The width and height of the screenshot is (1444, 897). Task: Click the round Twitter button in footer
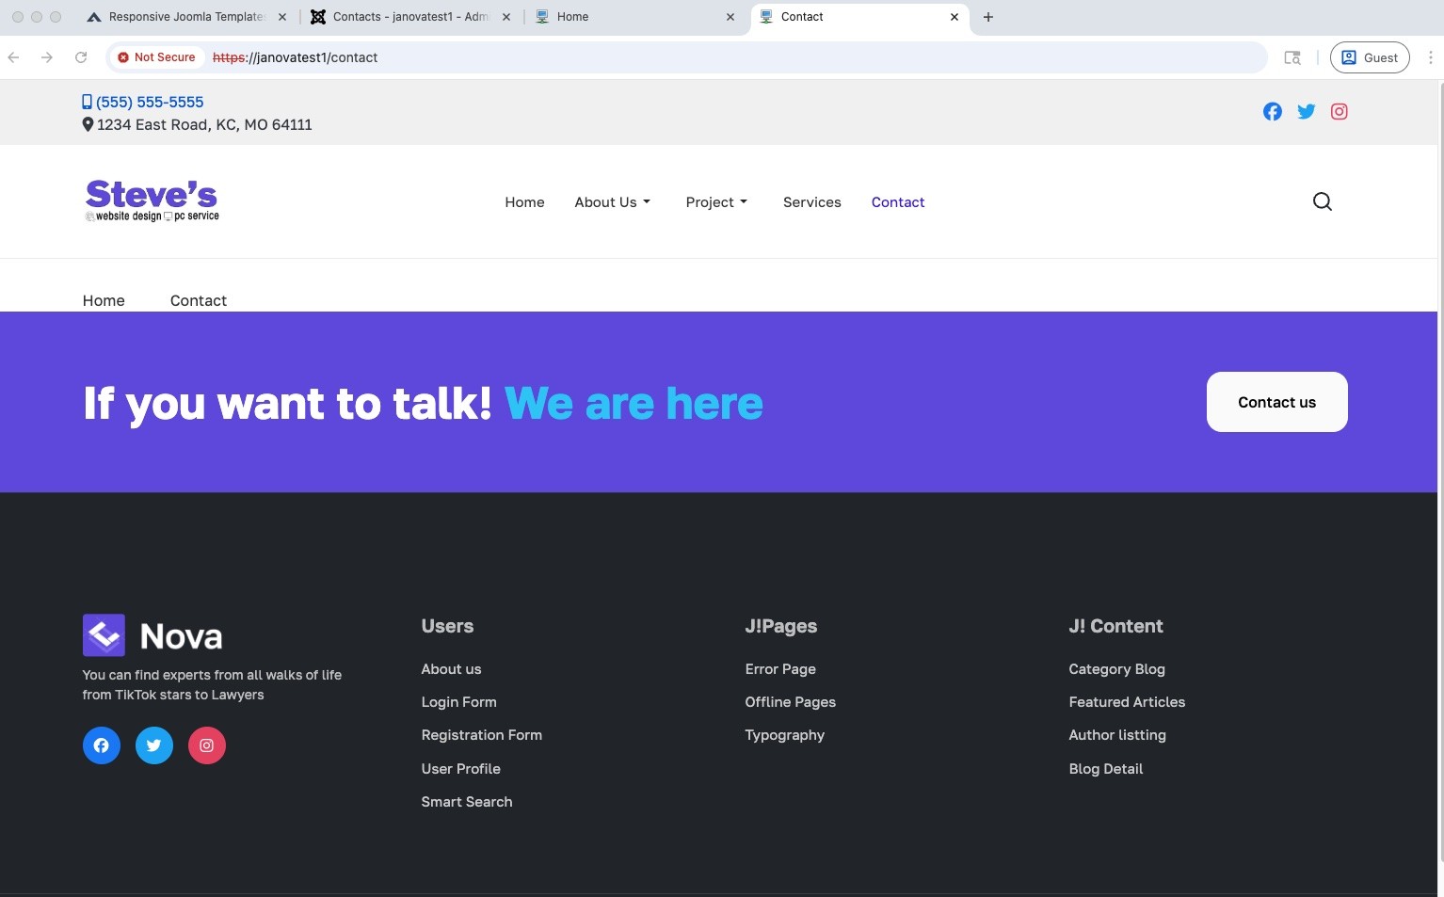coord(154,745)
